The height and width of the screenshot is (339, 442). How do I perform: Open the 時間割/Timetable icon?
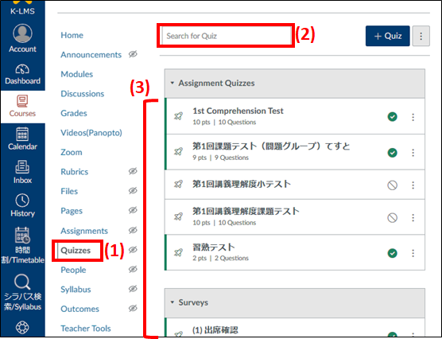point(22,236)
